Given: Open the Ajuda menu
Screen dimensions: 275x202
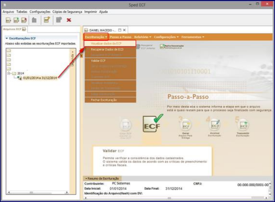Looking at the screenshot, I should point(103,12).
